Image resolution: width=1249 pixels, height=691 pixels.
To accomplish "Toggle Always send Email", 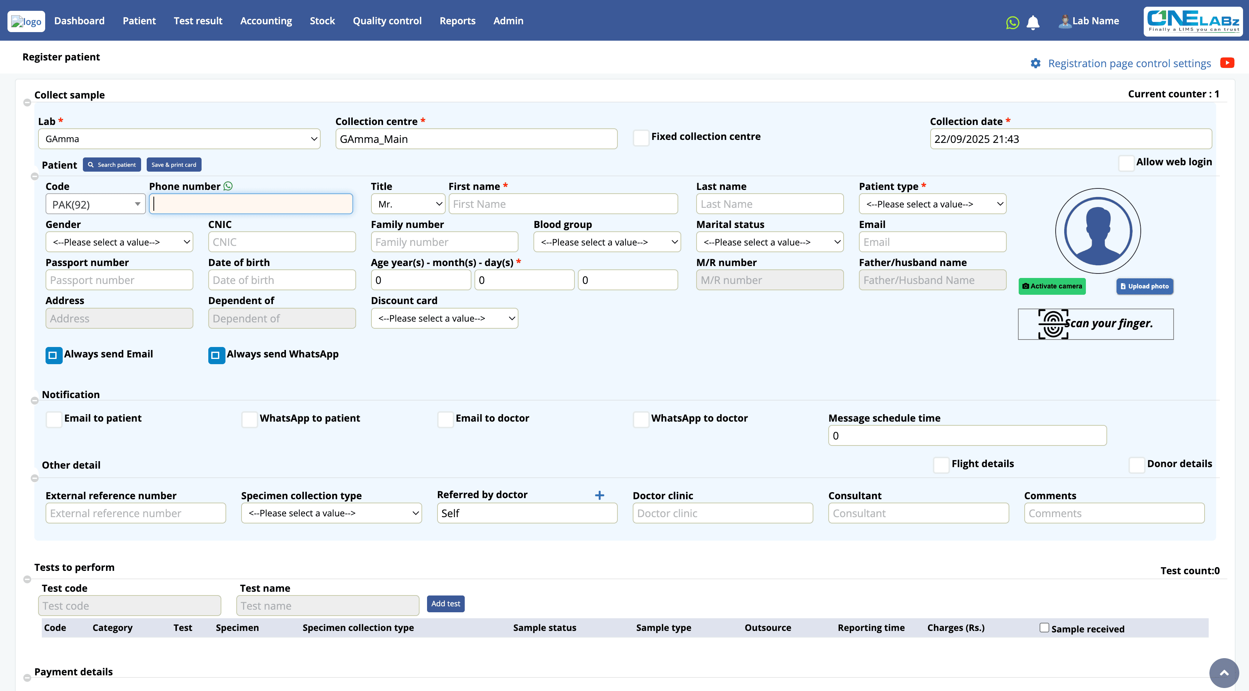I will pos(54,355).
